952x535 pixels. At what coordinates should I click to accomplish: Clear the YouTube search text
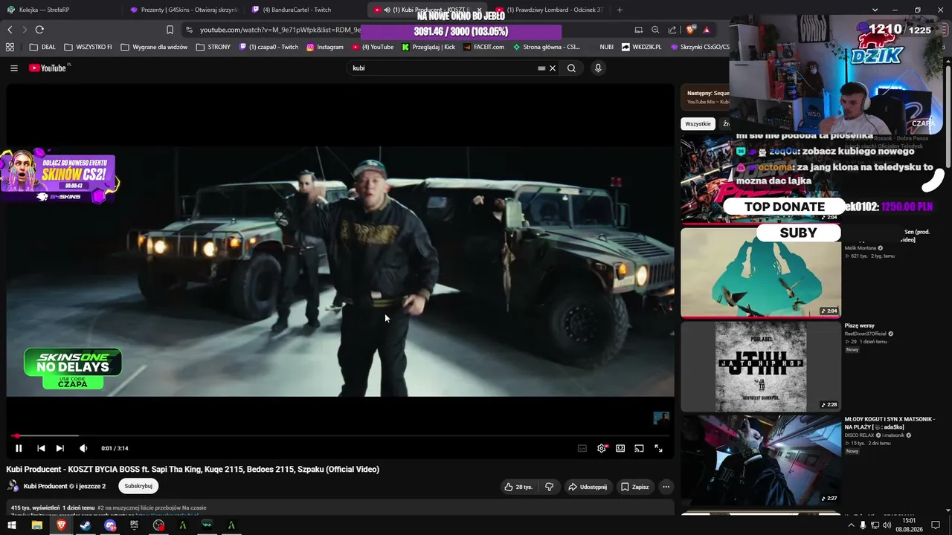coord(553,68)
